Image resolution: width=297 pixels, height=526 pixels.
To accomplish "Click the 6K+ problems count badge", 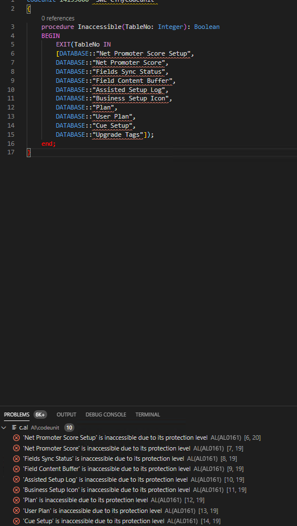I will click(40, 415).
